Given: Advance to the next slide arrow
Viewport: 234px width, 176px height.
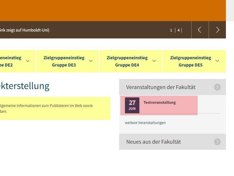Looking at the screenshot, I should pyautogui.click(x=218, y=30).
